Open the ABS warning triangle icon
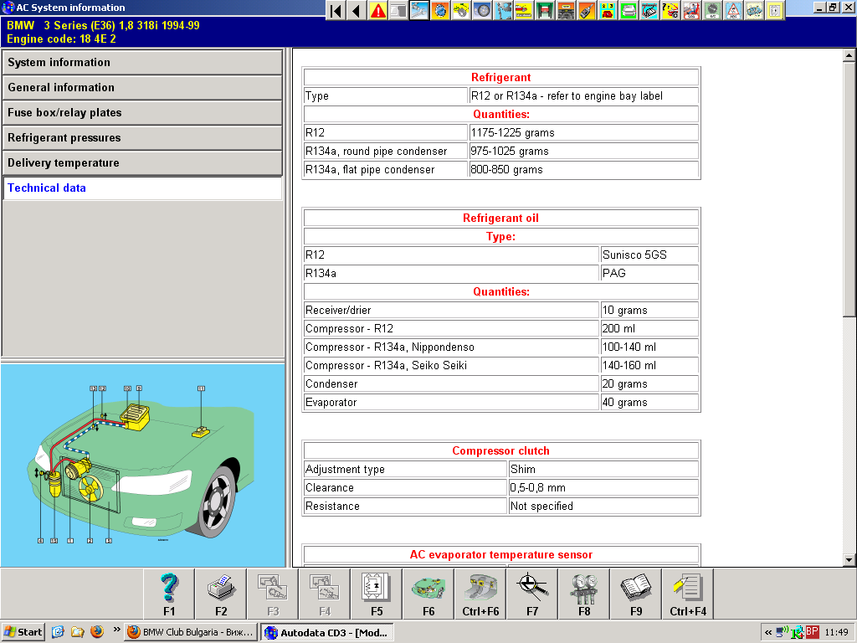Screen dimensions: 857x643 pos(733,10)
